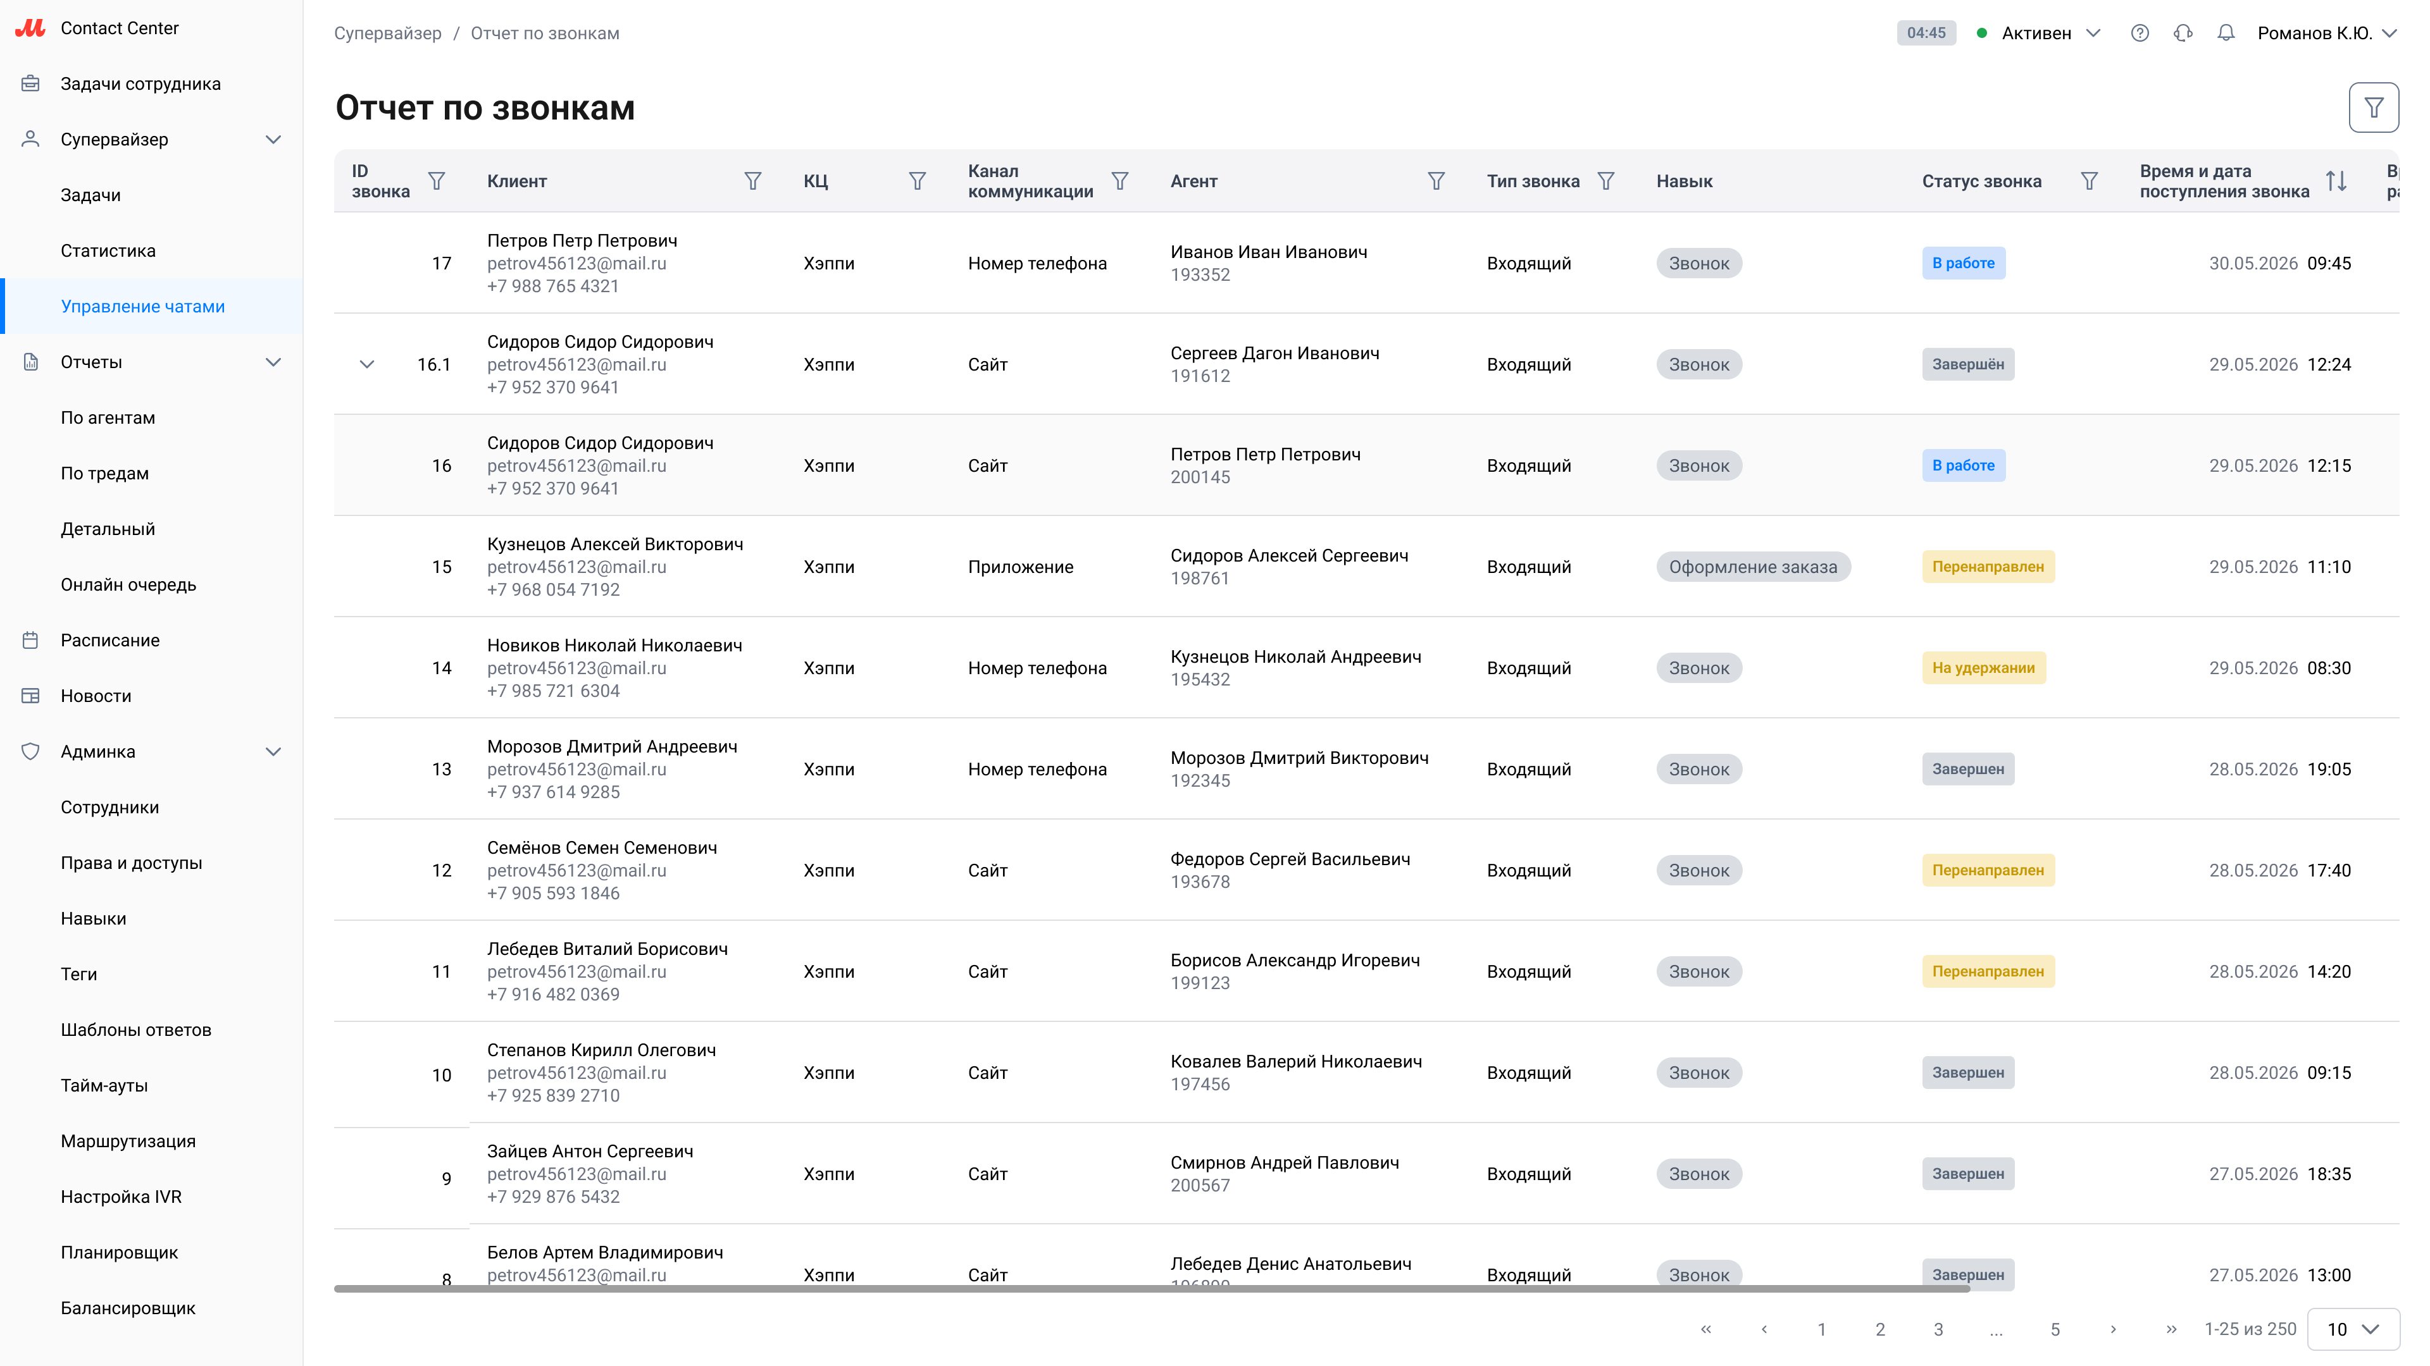Open the page filter funnel button
2430x1366 pixels.
point(2374,108)
